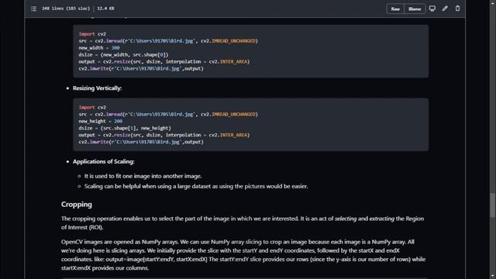The image size is (496, 279).
Task: Click 'Scaling can be helpful' sentence
Action: coord(196,186)
